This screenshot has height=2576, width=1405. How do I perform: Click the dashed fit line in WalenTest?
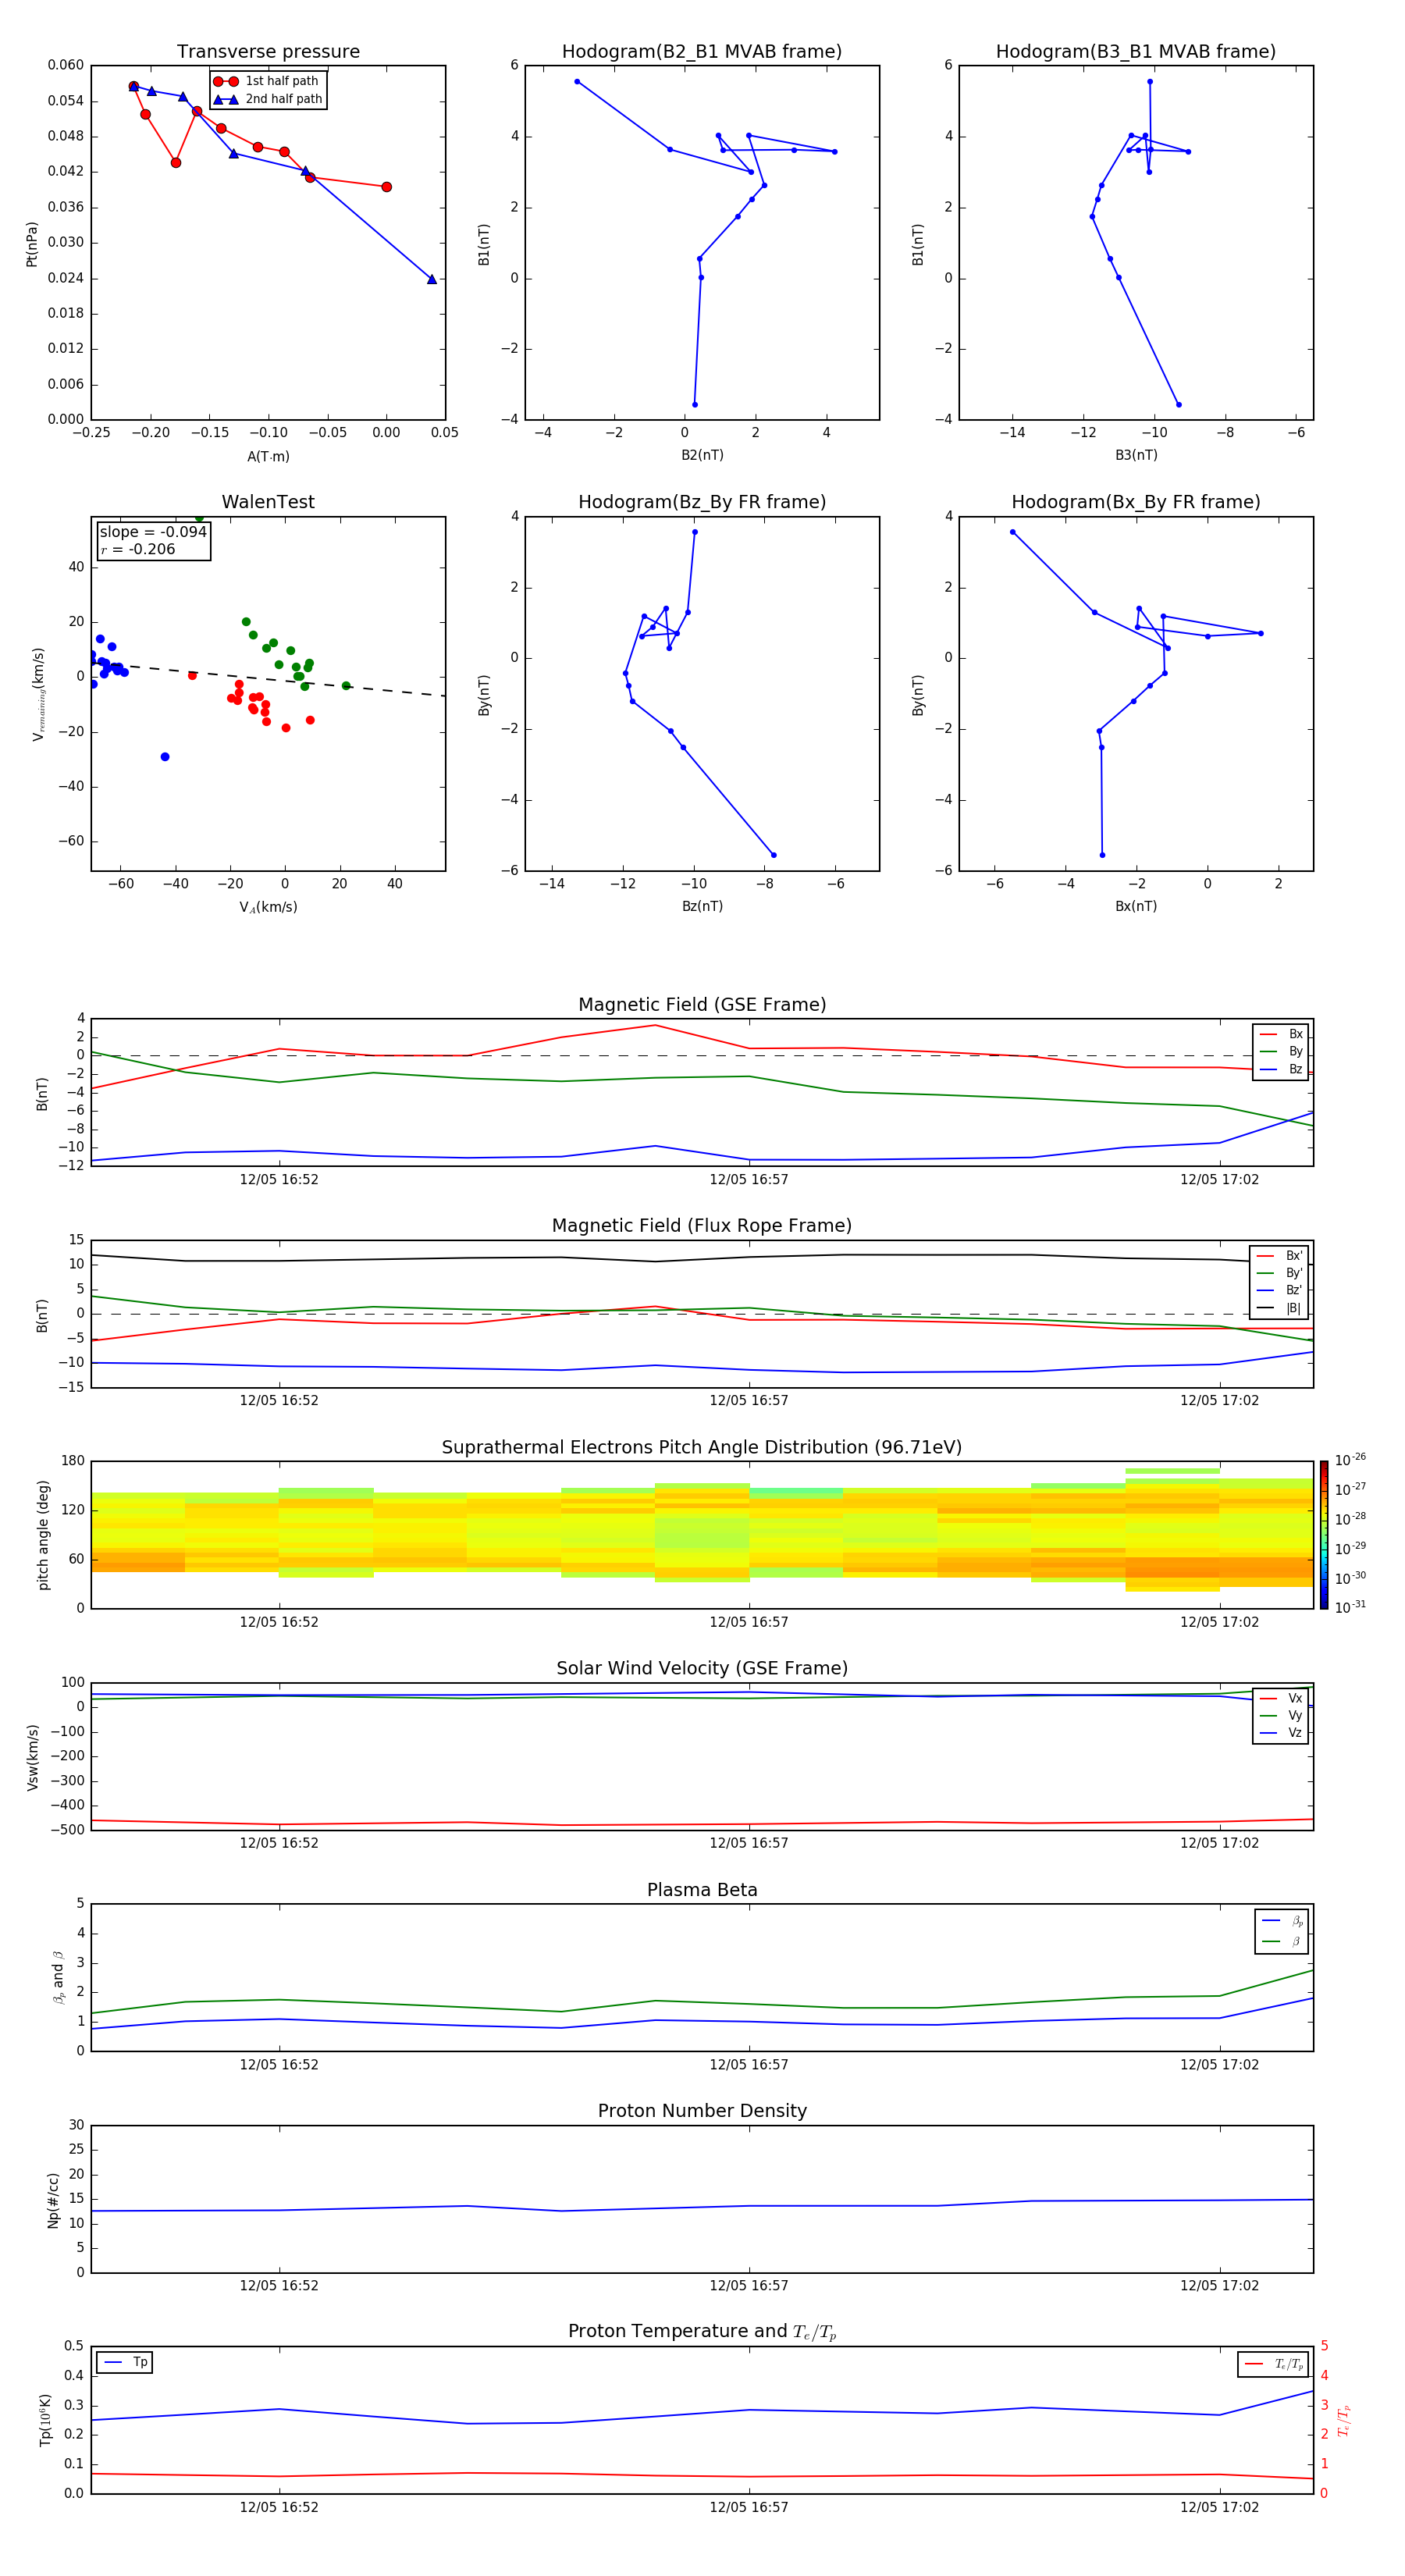268,679
